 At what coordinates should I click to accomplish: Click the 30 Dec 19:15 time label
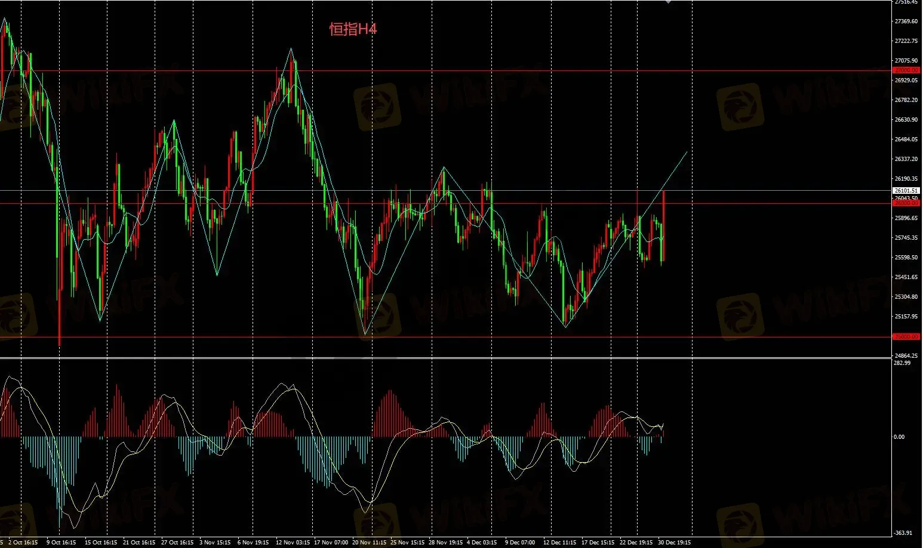[x=675, y=543]
